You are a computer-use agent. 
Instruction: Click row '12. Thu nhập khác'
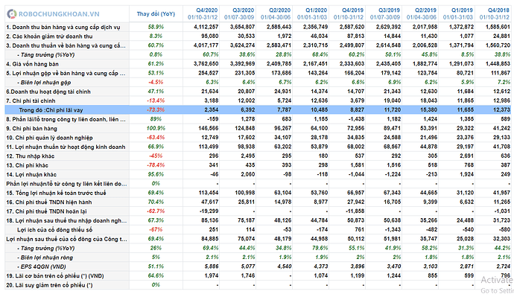pyautogui.click(x=258, y=156)
